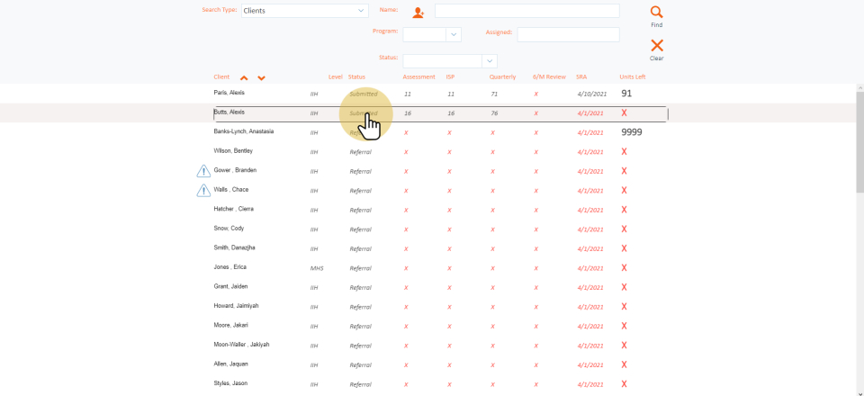Click warning icon next to Walls, Chace

[x=203, y=190]
